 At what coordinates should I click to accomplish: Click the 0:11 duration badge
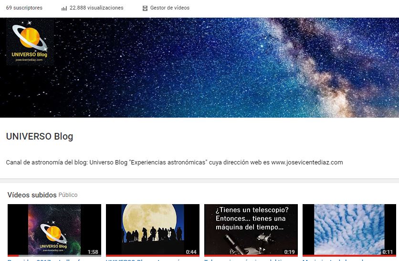tap(388, 252)
